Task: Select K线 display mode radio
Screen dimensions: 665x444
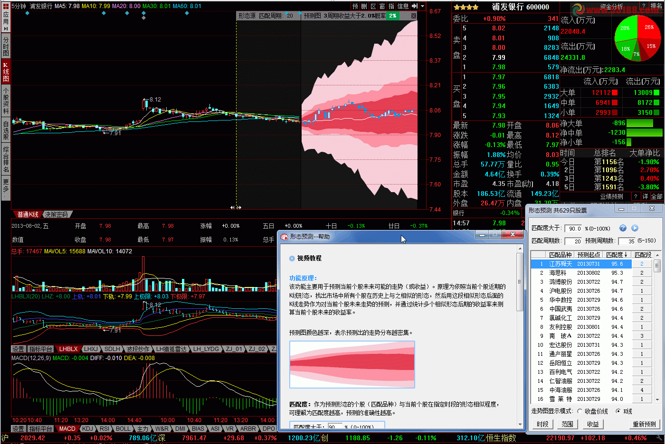Action: 617,411
